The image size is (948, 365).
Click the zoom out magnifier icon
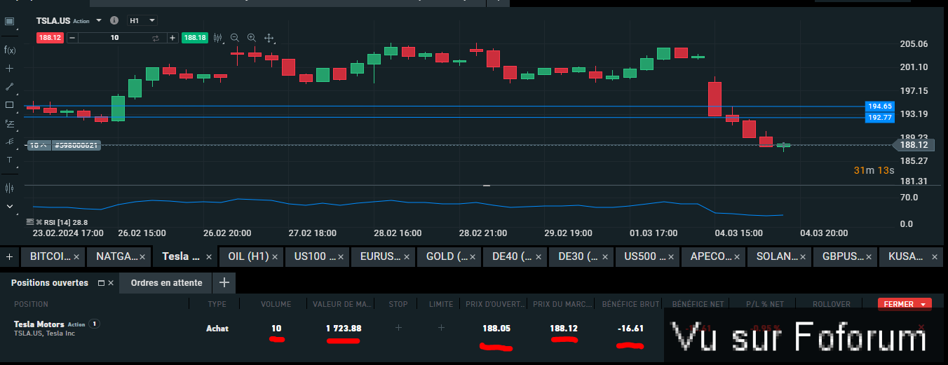[x=235, y=38]
